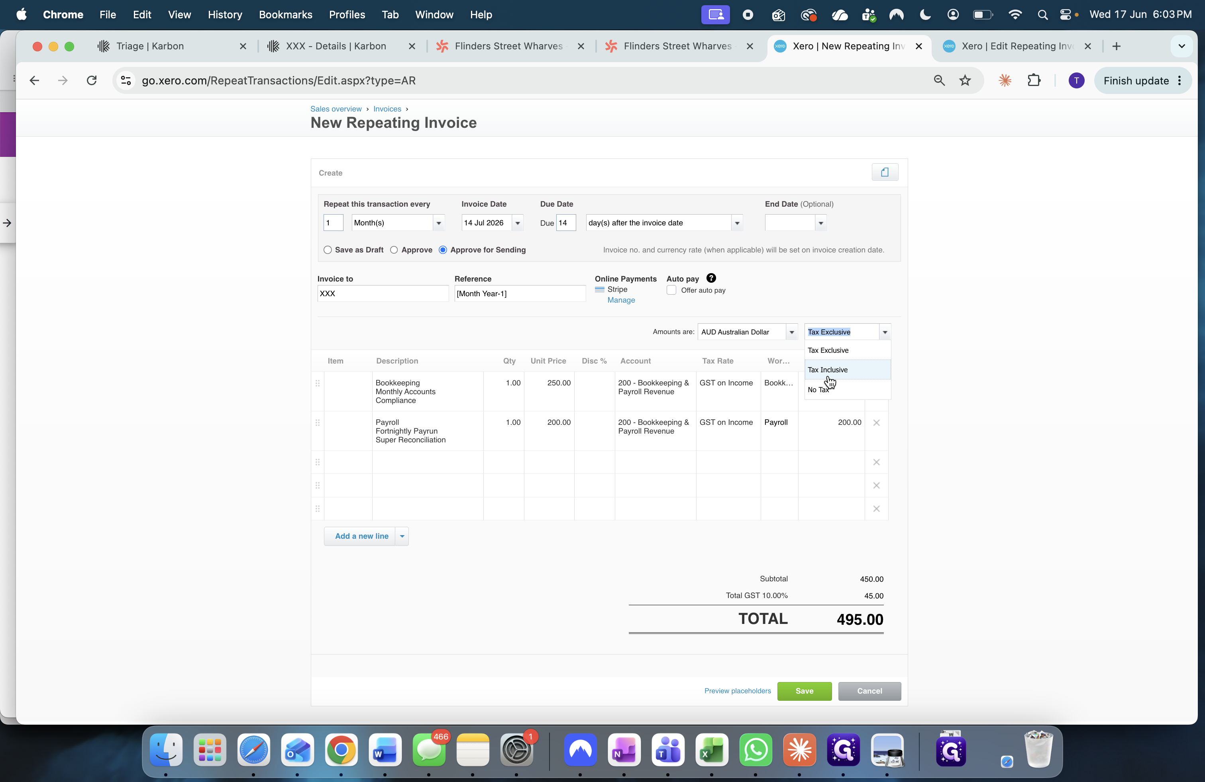Expand the Month(s) frequency dropdown
Viewport: 1205px width, 782px height.
(x=438, y=223)
